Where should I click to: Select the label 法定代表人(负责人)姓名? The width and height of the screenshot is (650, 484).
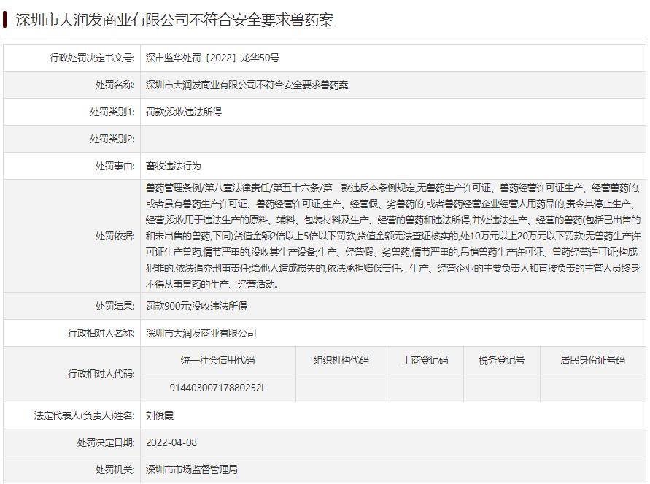[84, 415]
